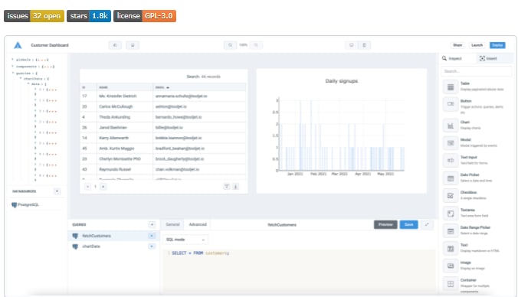
Task: Click the Daily signups chart title
Action: tap(341, 81)
